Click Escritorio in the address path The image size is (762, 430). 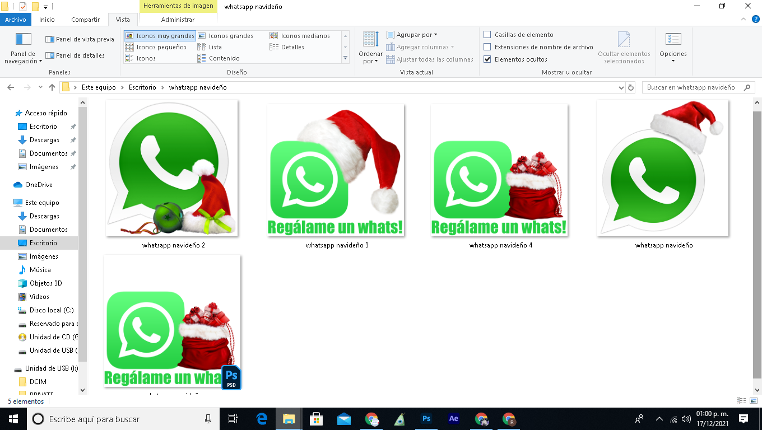[x=142, y=87]
